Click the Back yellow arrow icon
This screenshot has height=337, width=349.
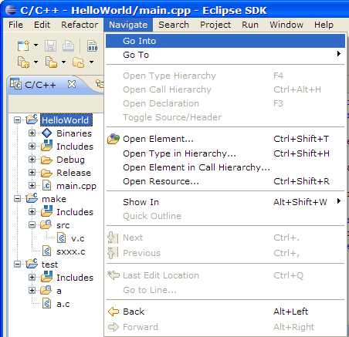pyautogui.click(x=114, y=312)
